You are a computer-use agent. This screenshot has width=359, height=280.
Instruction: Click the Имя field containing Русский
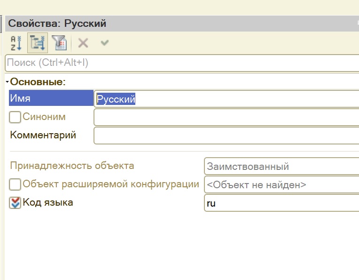click(x=226, y=99)
